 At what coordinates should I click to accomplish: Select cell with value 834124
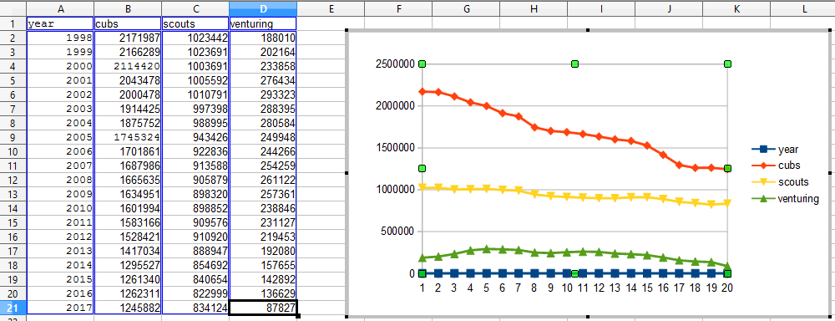[195, 308]
